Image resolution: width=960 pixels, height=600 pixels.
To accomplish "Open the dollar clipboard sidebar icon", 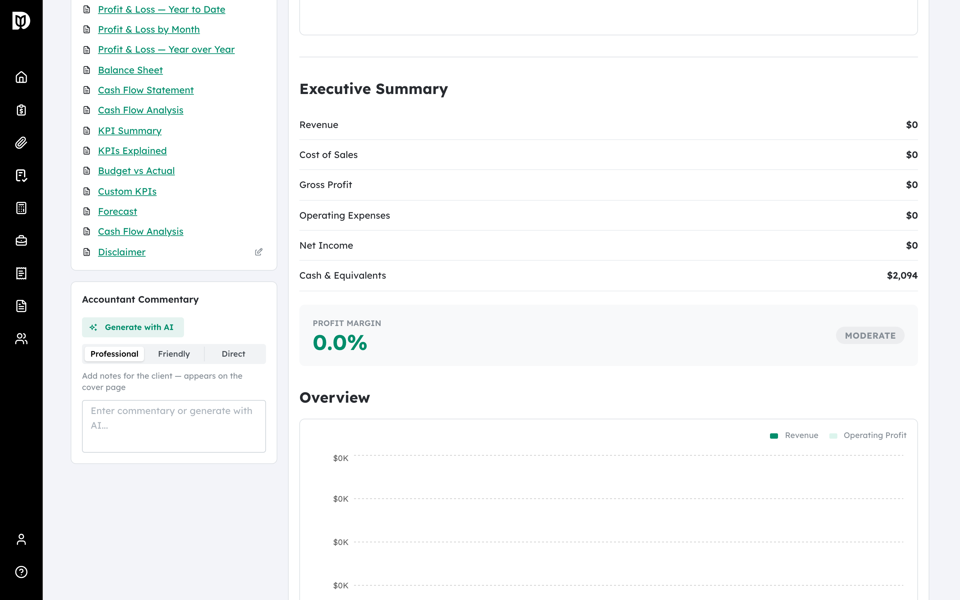I will (21, 110).
